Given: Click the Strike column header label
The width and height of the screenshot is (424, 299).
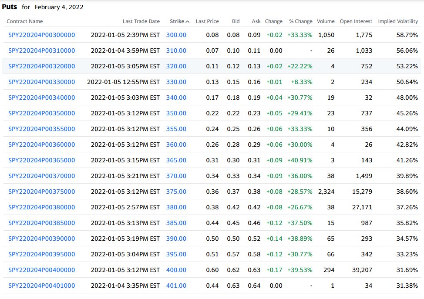Looking at the screenshot, I should pos(177,21).
